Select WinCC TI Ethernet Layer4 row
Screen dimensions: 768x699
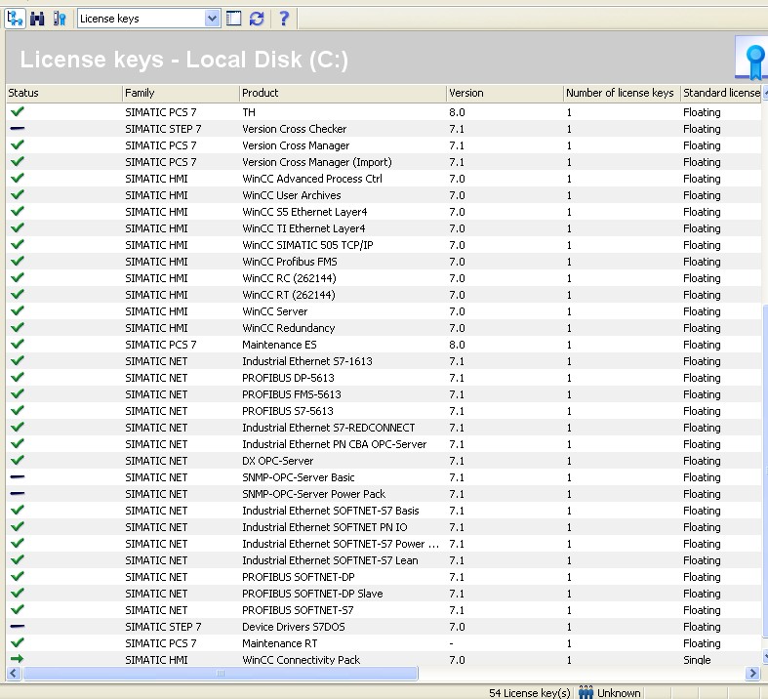[x=303, y=228]
